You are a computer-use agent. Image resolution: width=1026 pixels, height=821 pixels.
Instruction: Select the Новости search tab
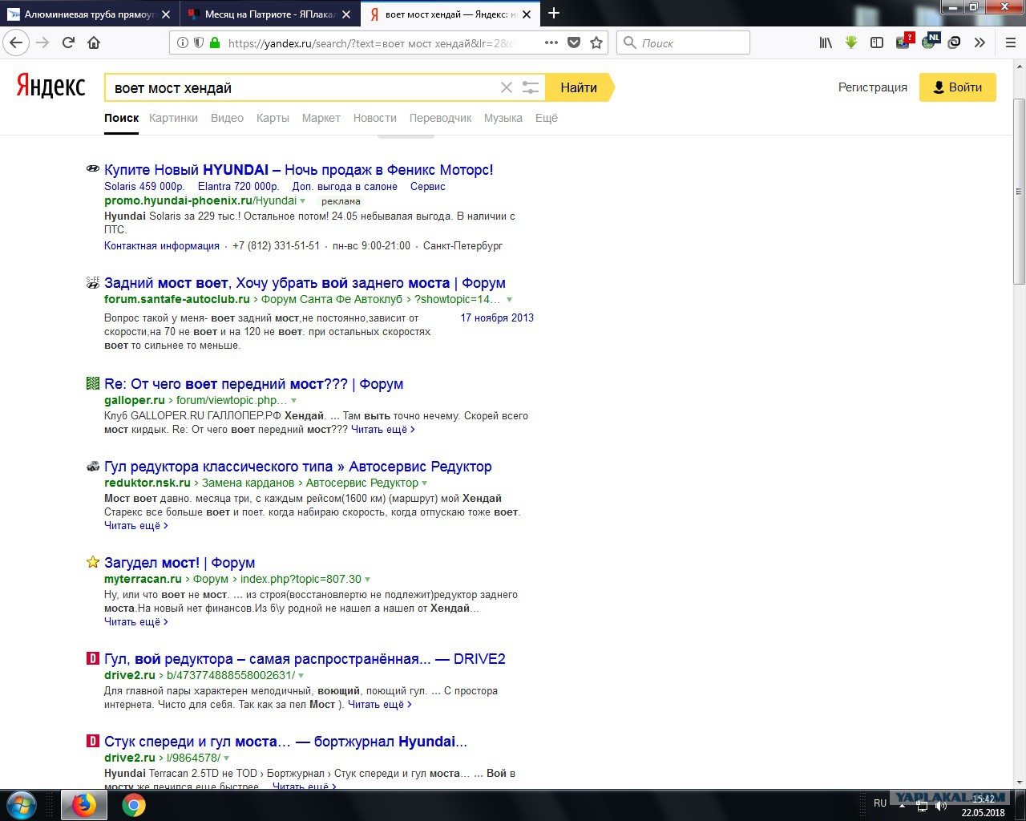(x=375, y=118)
